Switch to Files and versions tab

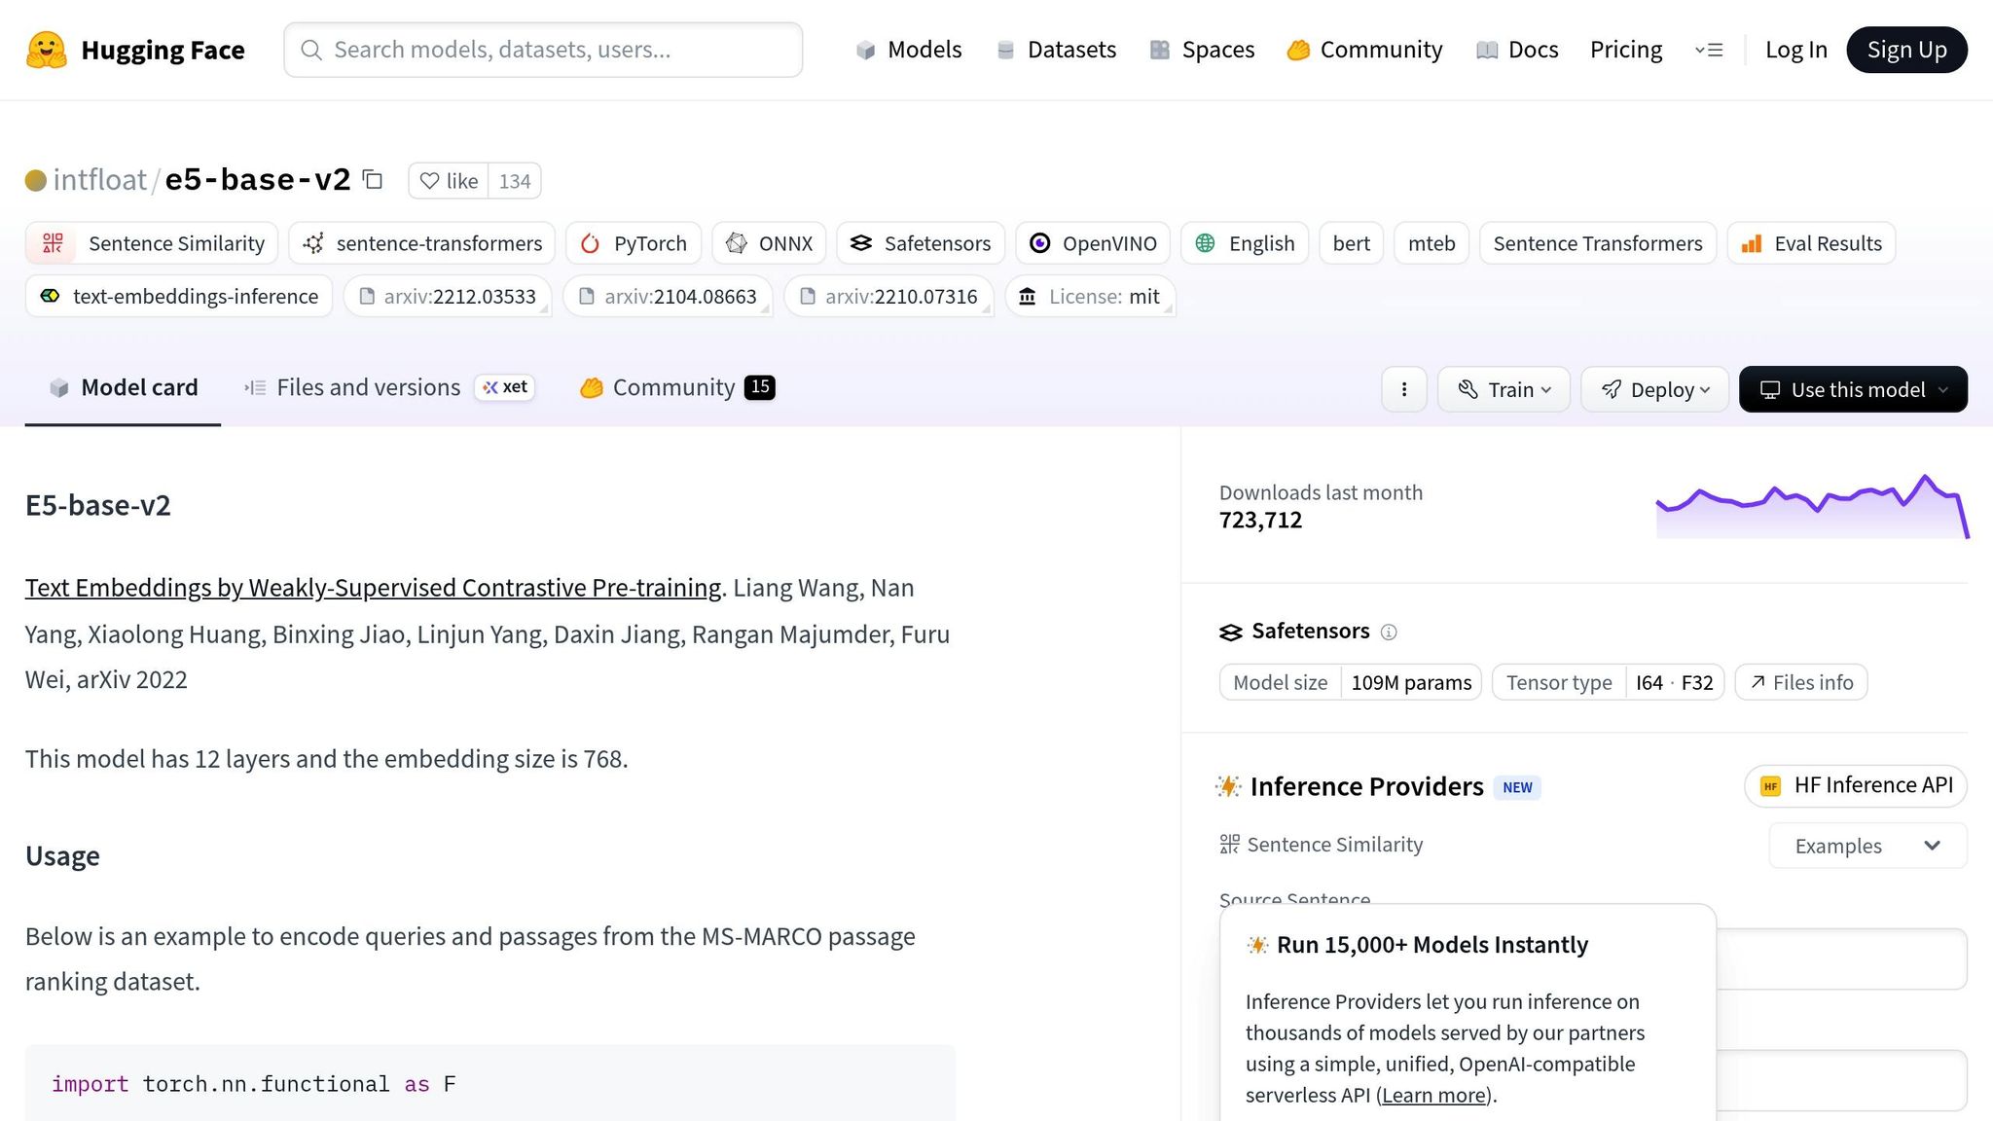point(368,387)
